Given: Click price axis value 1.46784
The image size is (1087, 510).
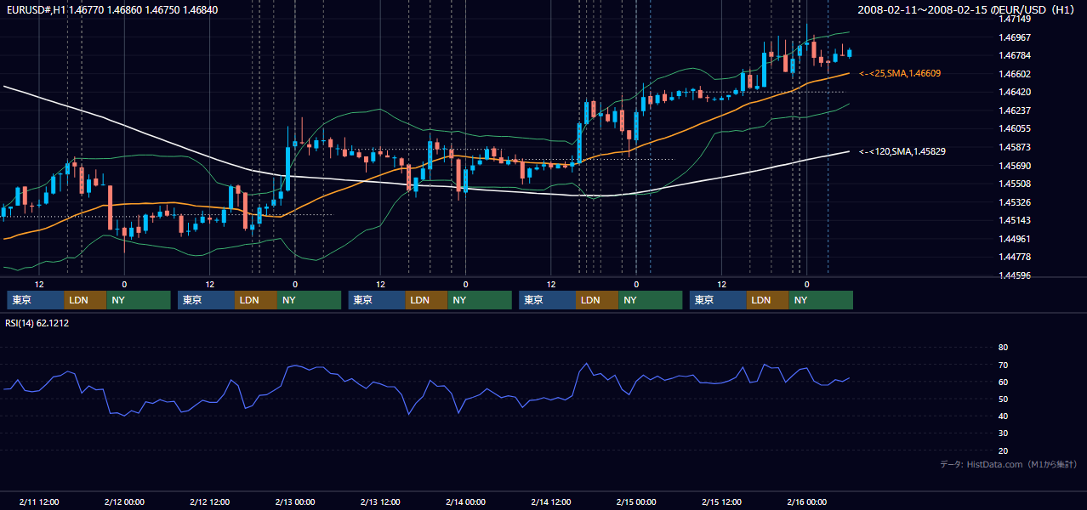Looking at the screenshot, I should click(x=1015, y=56).
